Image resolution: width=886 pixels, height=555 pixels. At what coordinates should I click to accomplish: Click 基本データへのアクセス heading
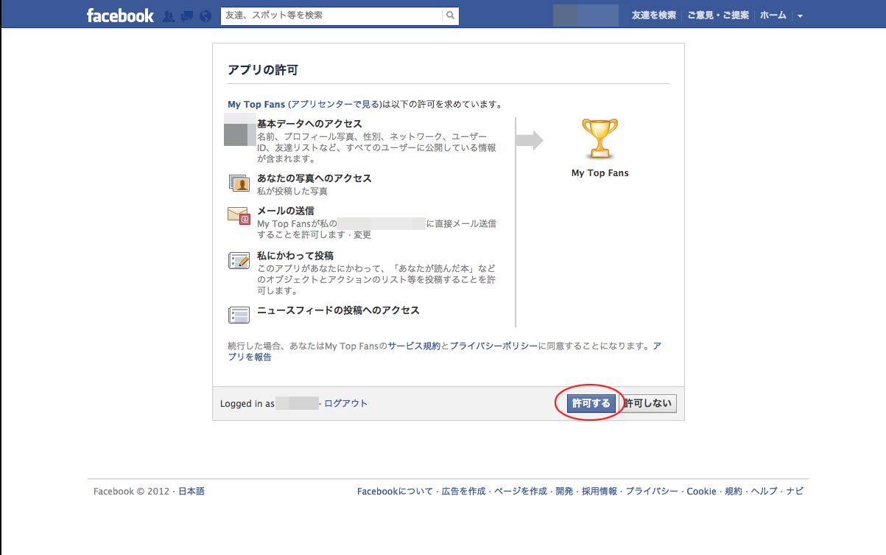pyautogui.click(x=309, y=124)
